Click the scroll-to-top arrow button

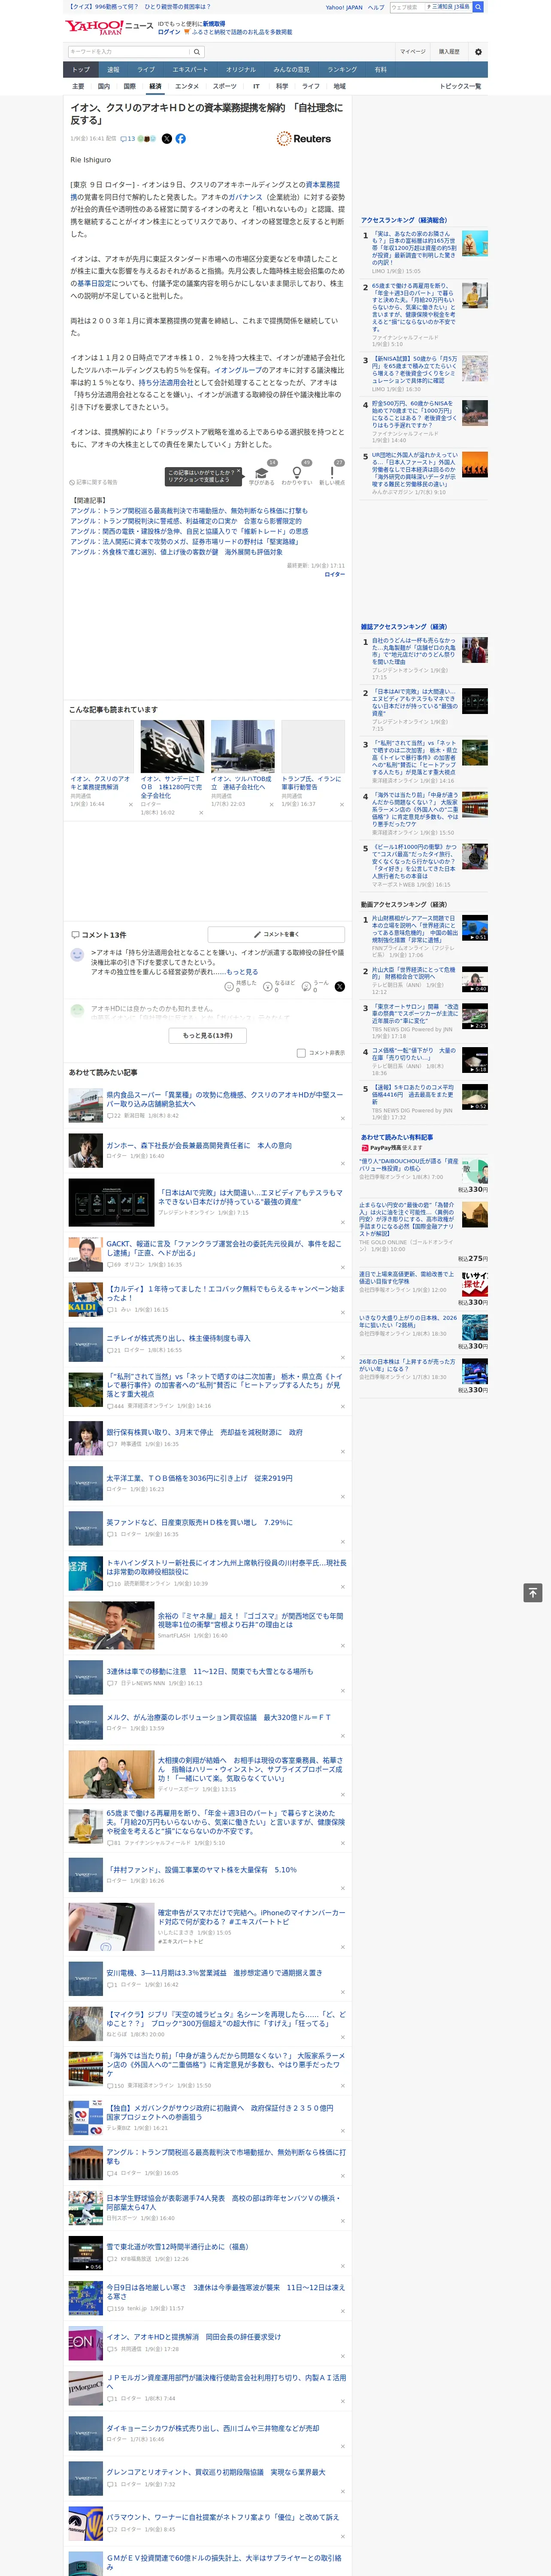(x=533, y=1592)
